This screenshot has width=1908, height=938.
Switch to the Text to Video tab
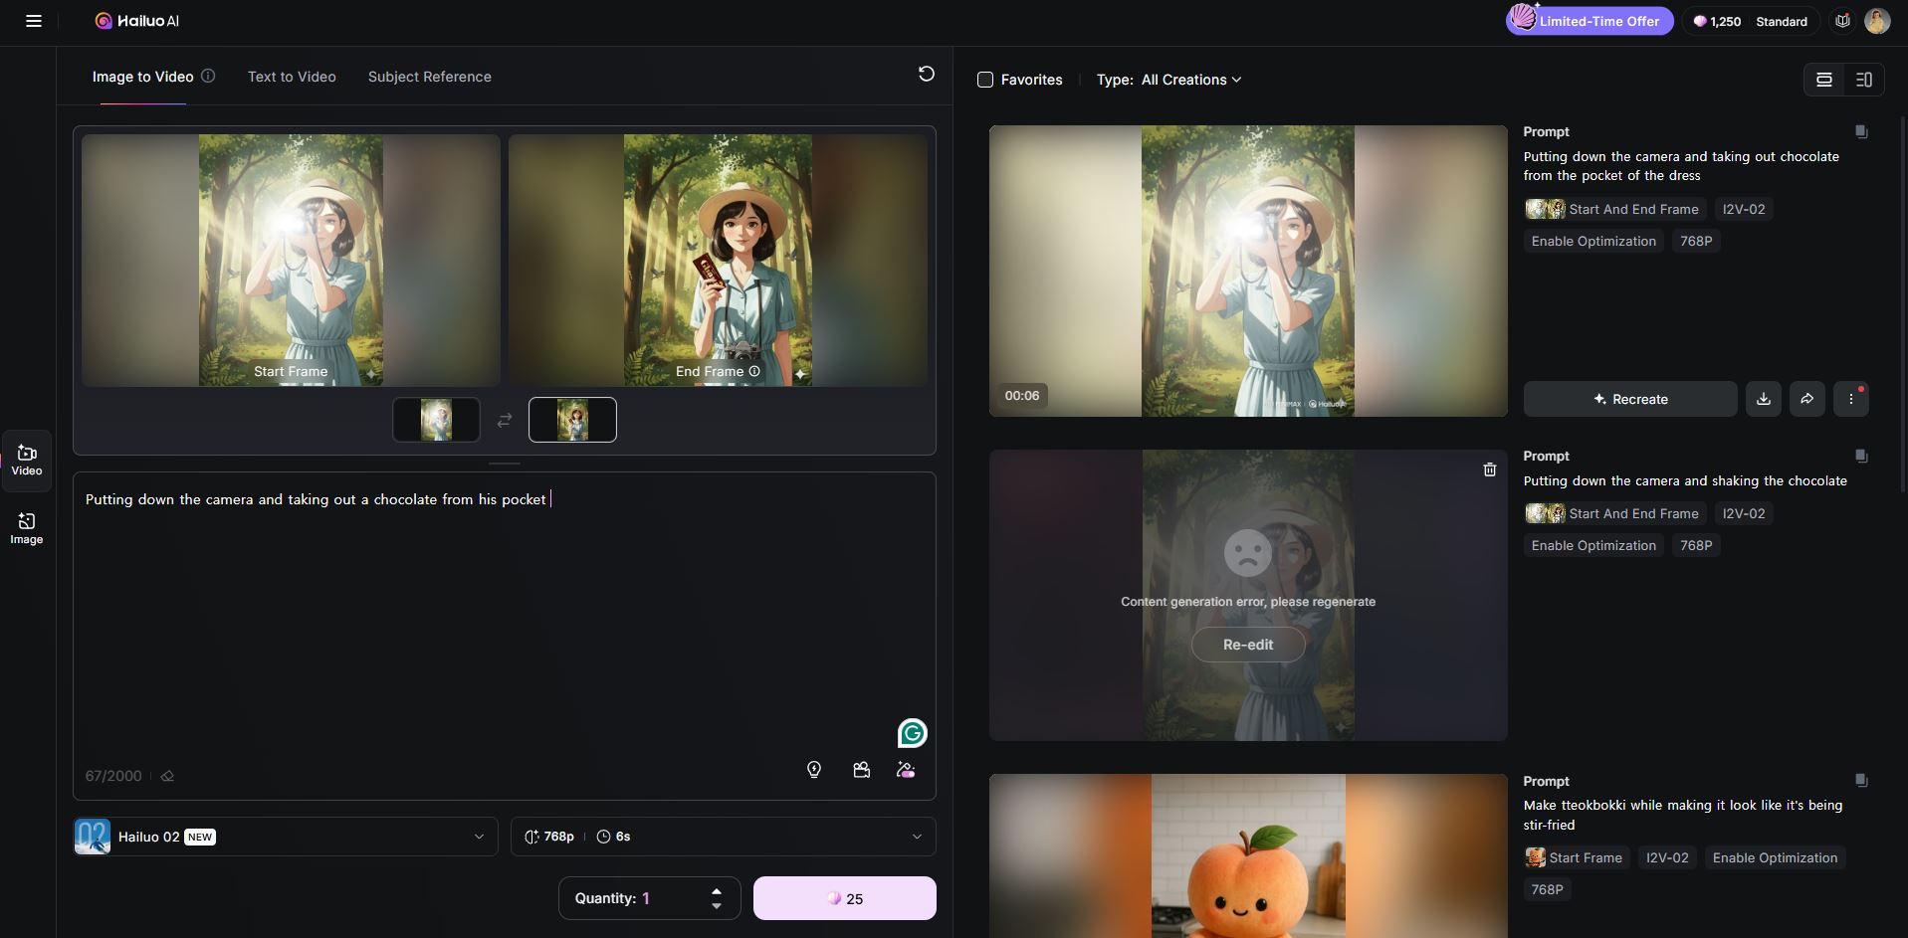(292, 77)
